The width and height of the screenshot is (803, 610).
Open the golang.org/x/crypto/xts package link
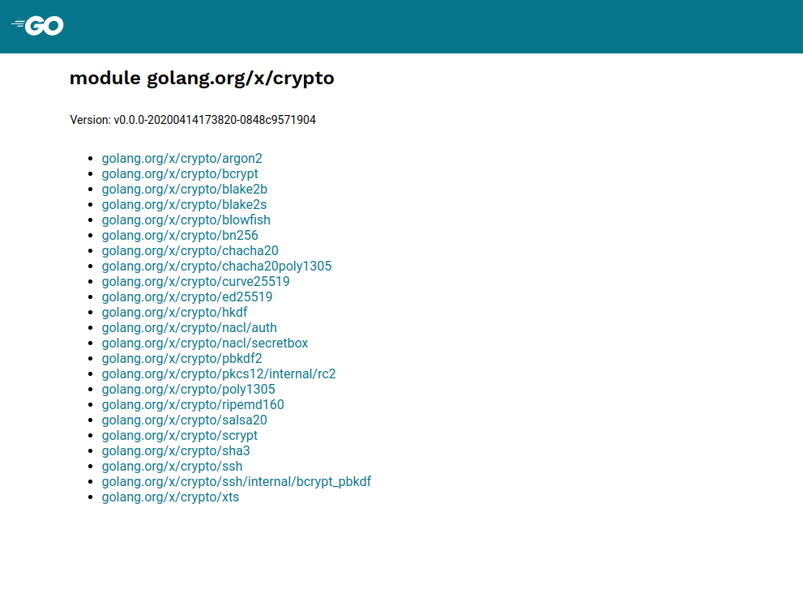pyautogui.click(x=169, y=497)
